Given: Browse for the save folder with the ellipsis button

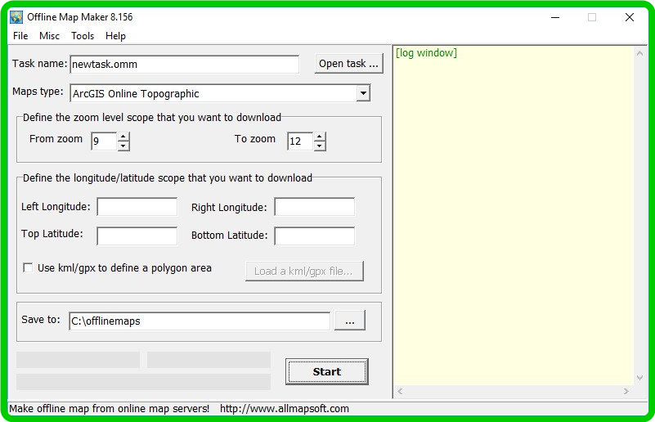Looking at the screenshot, I should 350,321.
